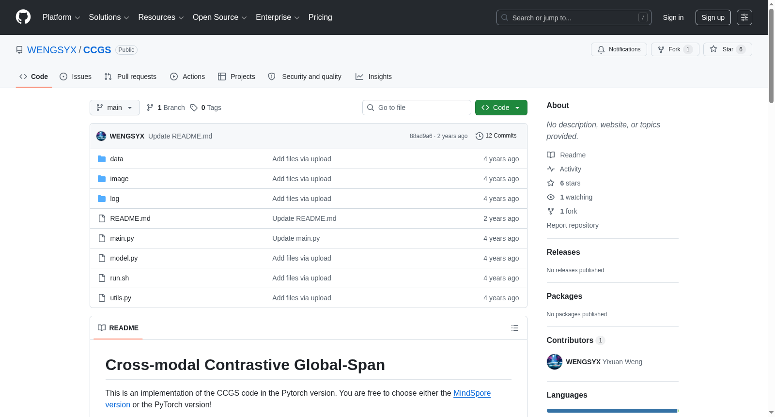This screenshot has height=417, width=775.
Task: Open the run.sh file name
Action: click(x=120, y=278)
